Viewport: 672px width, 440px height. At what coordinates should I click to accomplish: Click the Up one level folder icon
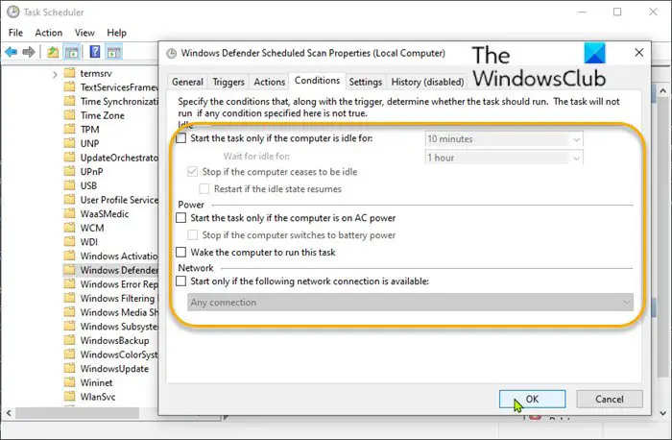(x=53, y=52)
